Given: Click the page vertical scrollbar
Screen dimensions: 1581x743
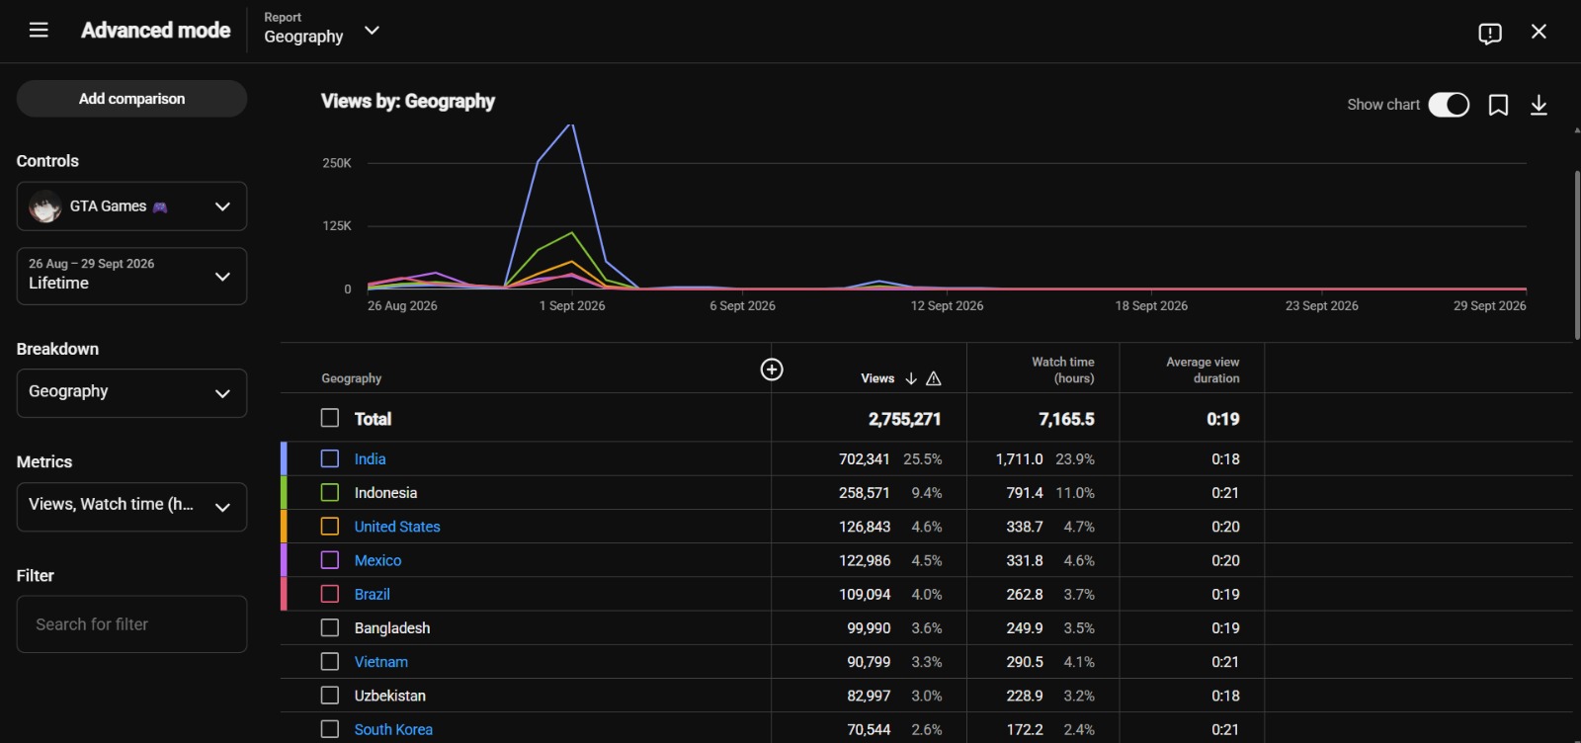Looking at the screenshot, I should coord(1577,255).
